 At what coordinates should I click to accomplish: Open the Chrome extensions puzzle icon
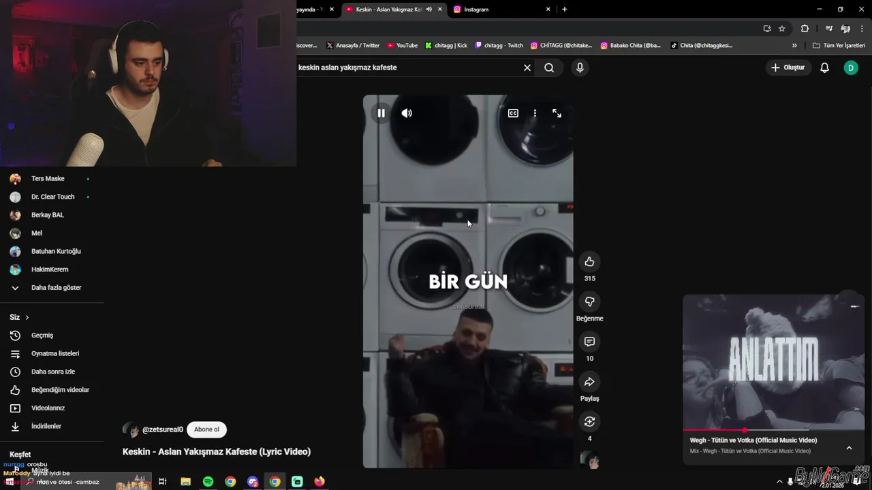[805, 29]
